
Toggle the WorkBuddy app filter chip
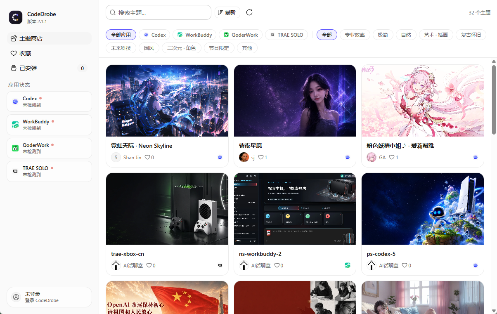point(194,35)
